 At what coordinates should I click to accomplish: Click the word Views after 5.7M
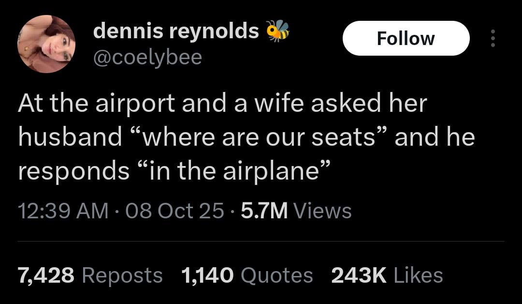(x=322, y=211)
